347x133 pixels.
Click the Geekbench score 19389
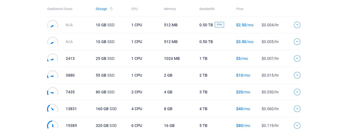coord(71,126)
